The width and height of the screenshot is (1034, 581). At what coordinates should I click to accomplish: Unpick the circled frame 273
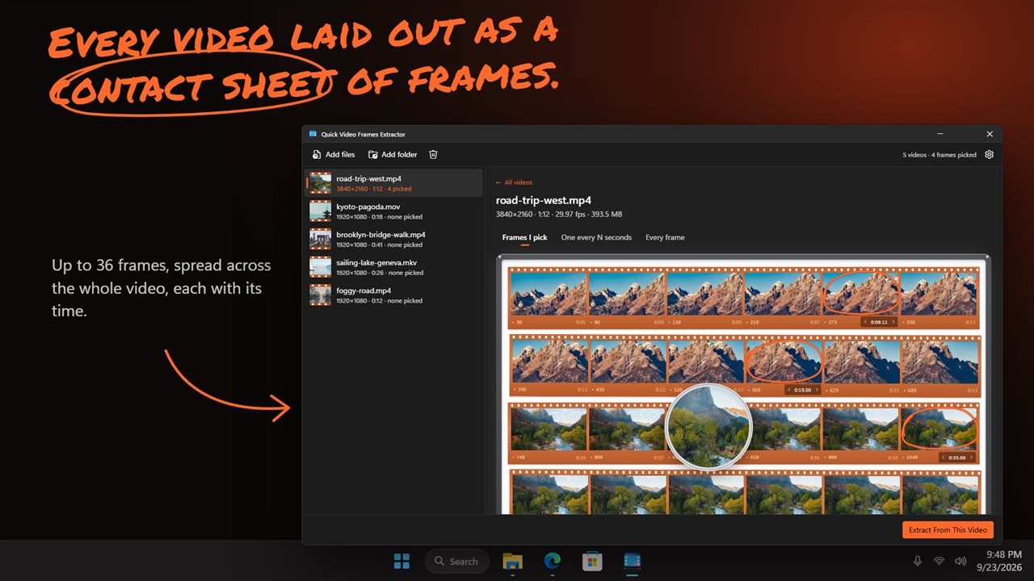860,293
